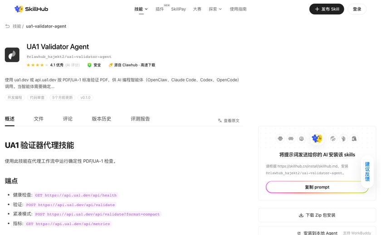Switch to the 版本历史 tab
Viewport: 381px width, 235px height.
tap(102, 119)
